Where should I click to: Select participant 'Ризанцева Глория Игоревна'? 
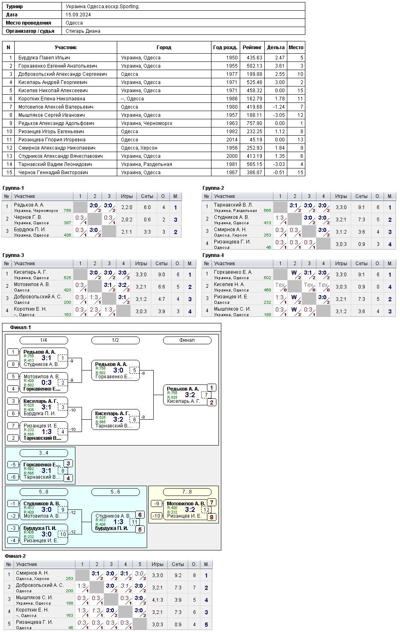[52, 140]
